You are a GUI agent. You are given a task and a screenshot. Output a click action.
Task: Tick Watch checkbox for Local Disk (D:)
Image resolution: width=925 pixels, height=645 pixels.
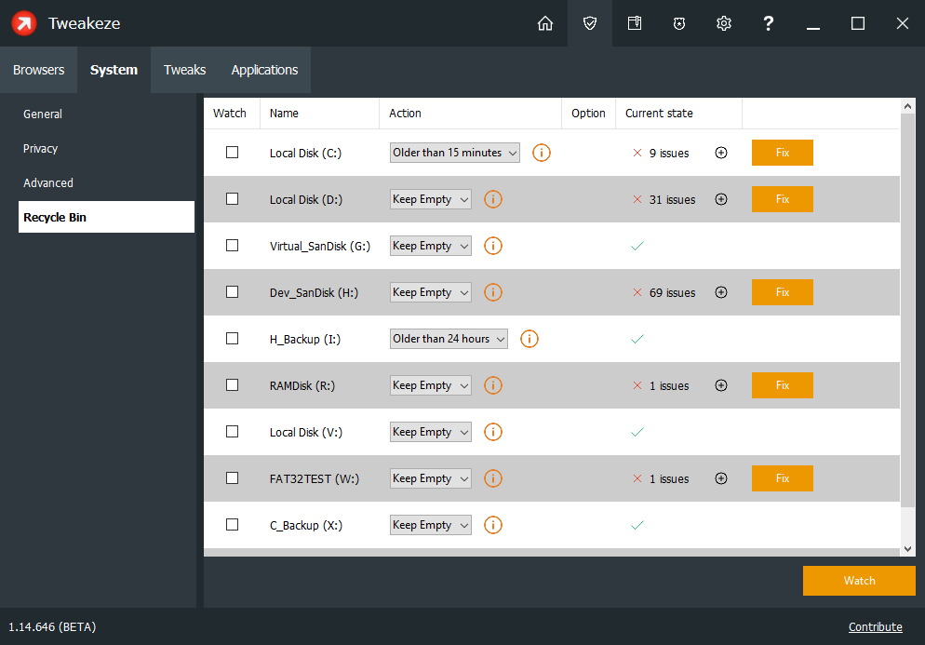pyautogui.click(x=233, y=199)
